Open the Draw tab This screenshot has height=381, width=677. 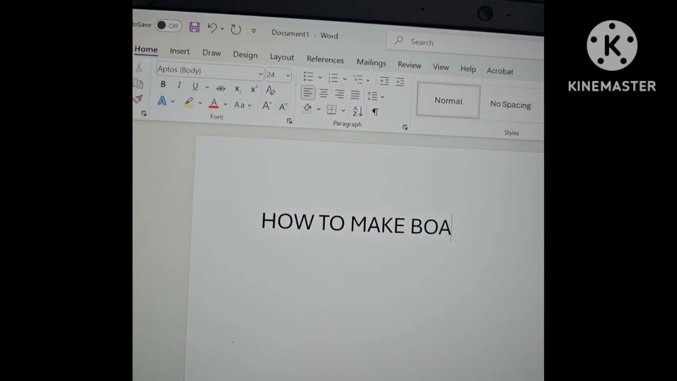(x=212, y=53)
